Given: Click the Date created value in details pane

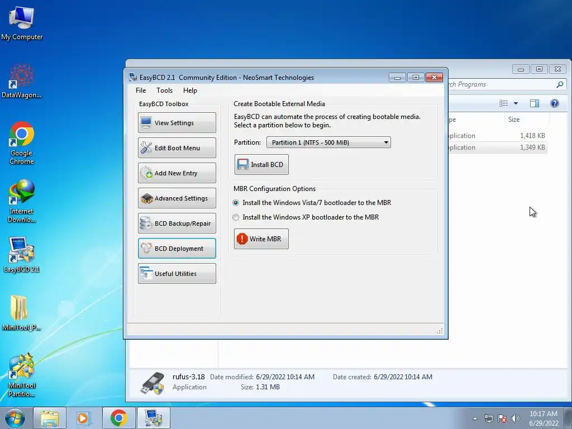Looking at the screenshot, I should coord(403,377).
